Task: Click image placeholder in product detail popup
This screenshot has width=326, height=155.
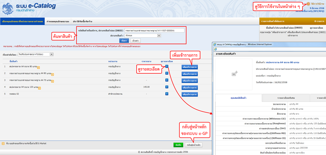Action: tap(235, 73)
